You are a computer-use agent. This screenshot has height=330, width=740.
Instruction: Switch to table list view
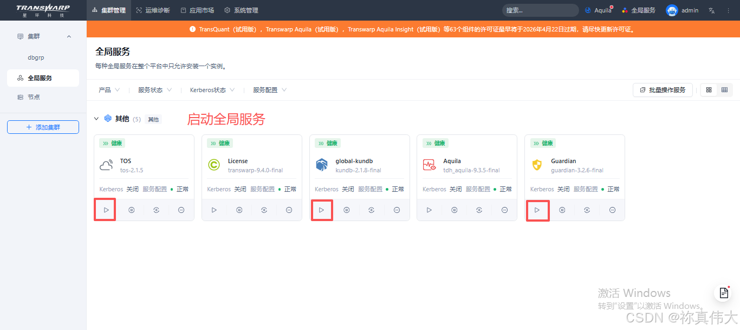(x=724, y=90)
